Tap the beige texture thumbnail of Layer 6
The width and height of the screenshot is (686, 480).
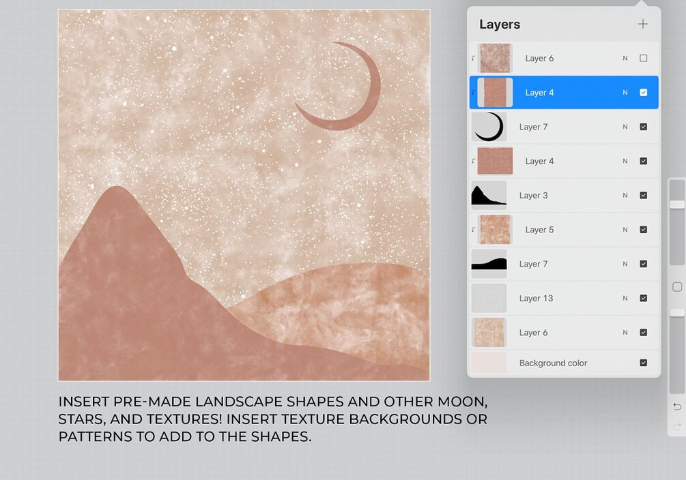tap(489, 333)
